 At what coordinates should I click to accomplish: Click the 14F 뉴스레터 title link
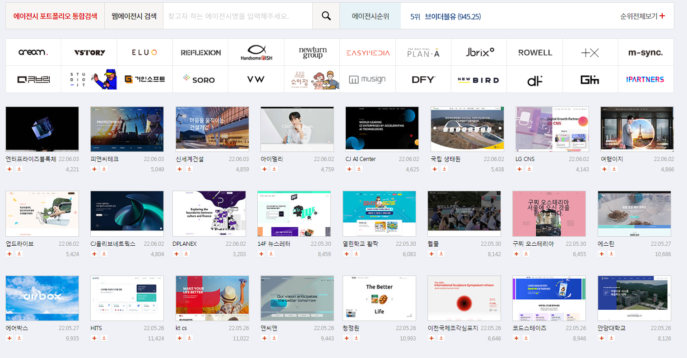(x=274, y=243)
